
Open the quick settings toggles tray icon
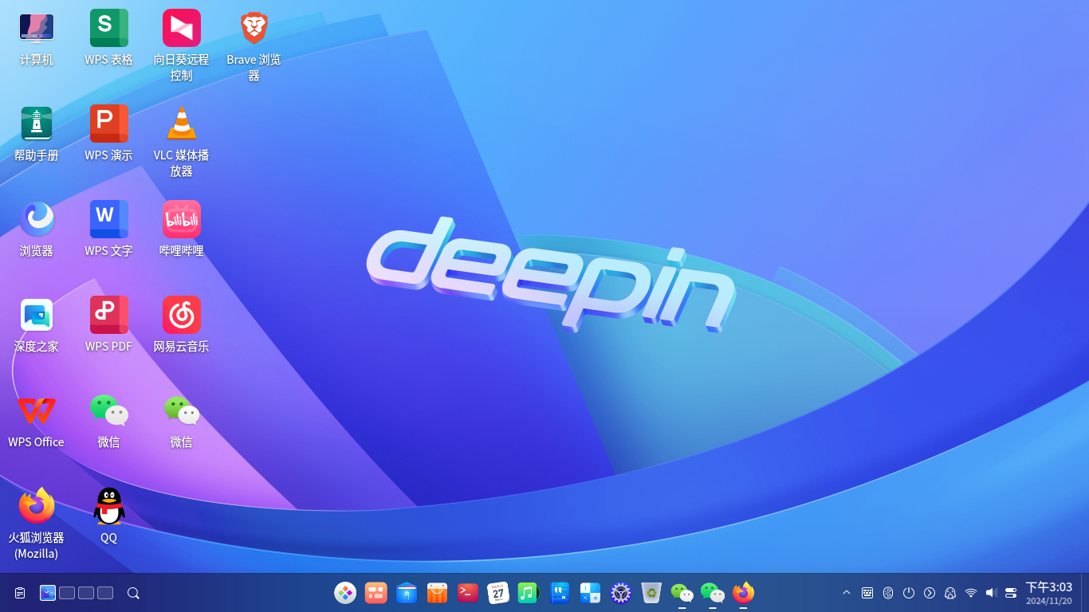1011,593
